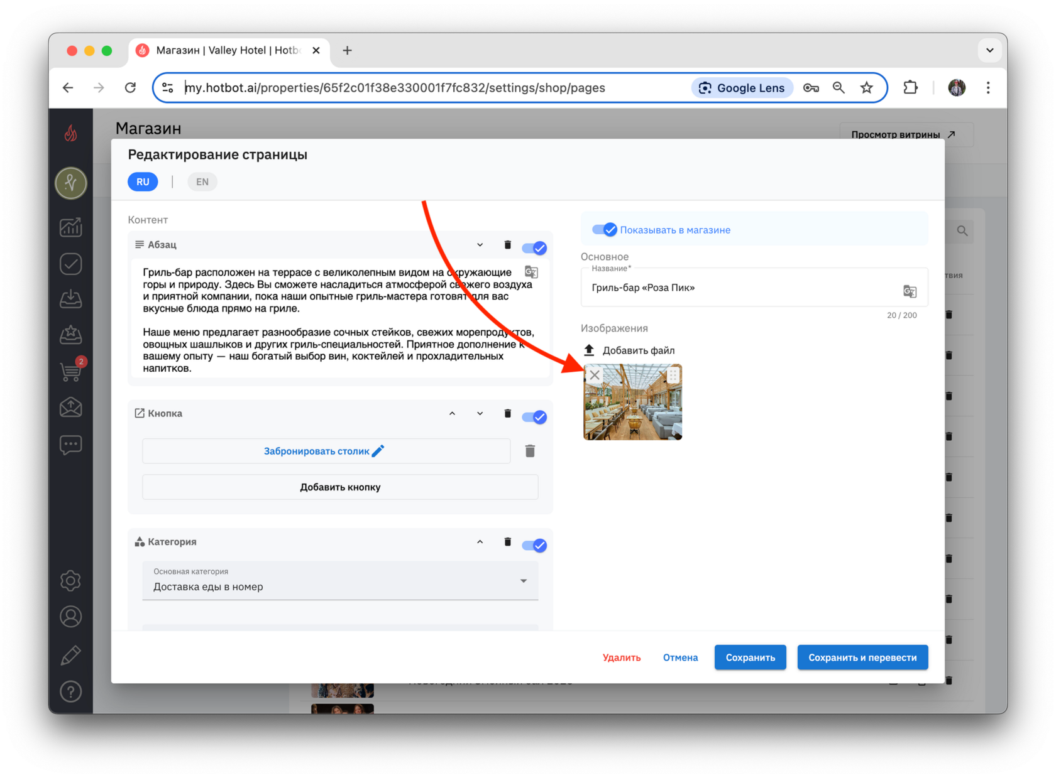Toggle the Абзац block visibility switch
1056x778 pixels.
click(x=534, y=247)
